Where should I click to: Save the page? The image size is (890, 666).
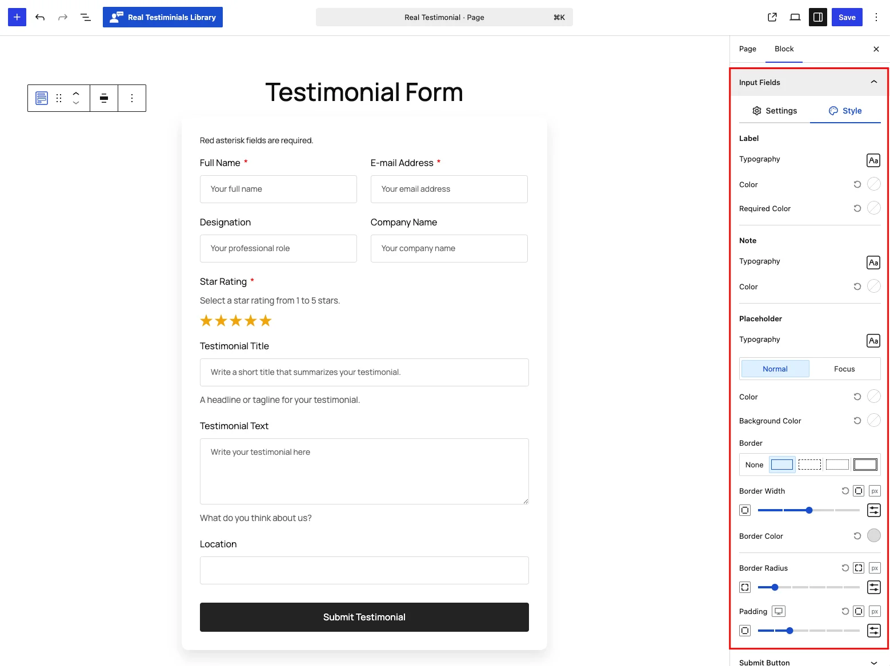click(847, 17)
